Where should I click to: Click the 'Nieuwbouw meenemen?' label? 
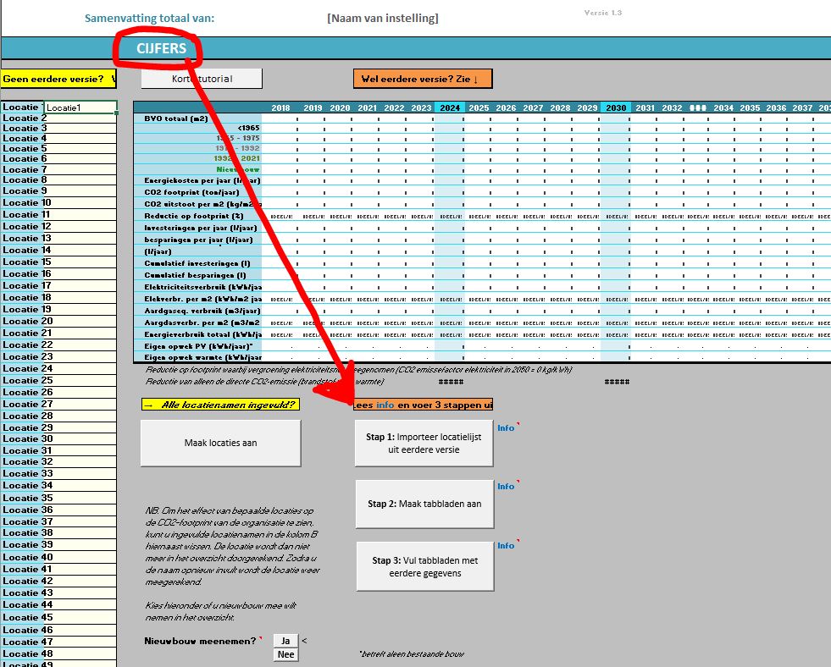200,641
